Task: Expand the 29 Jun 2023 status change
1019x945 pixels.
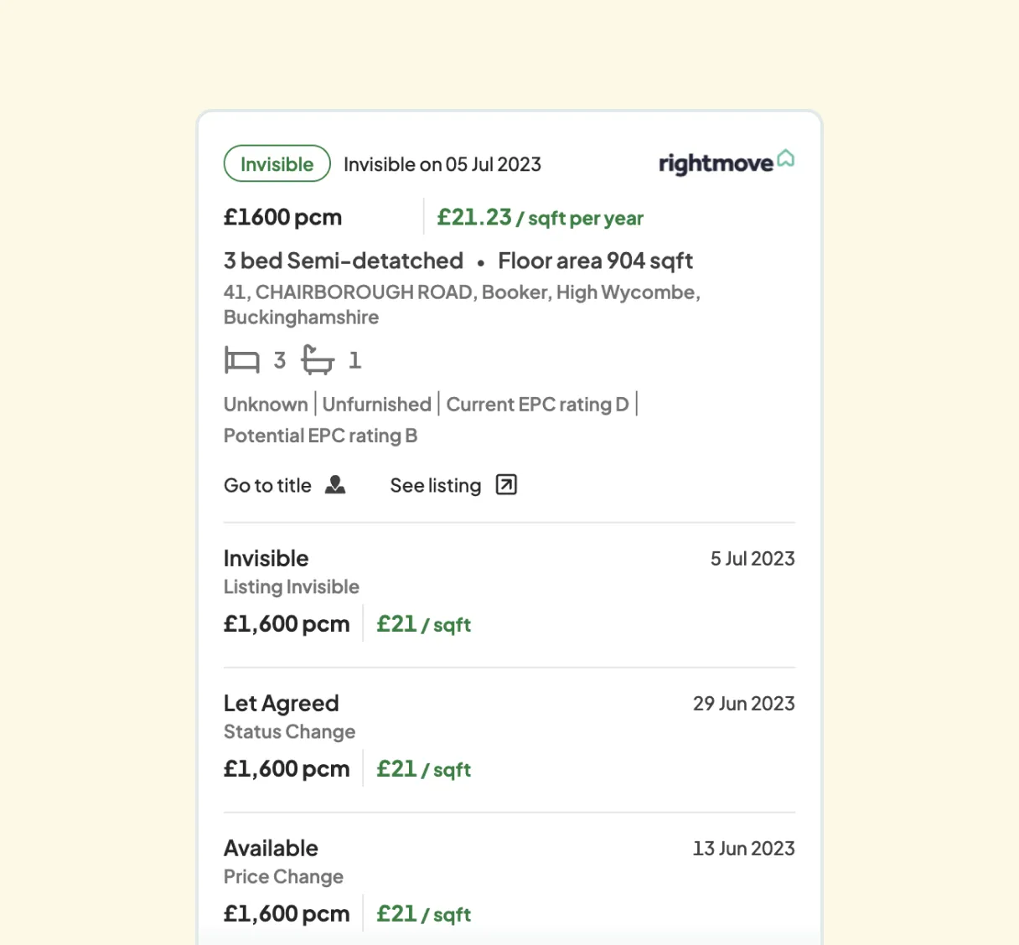Action: 743,703
